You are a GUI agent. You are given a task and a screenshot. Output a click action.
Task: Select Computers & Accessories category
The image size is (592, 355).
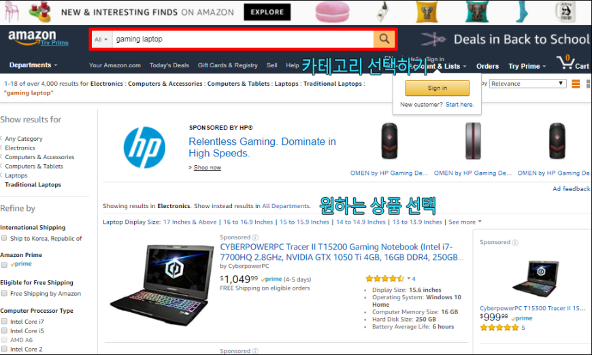39,157
